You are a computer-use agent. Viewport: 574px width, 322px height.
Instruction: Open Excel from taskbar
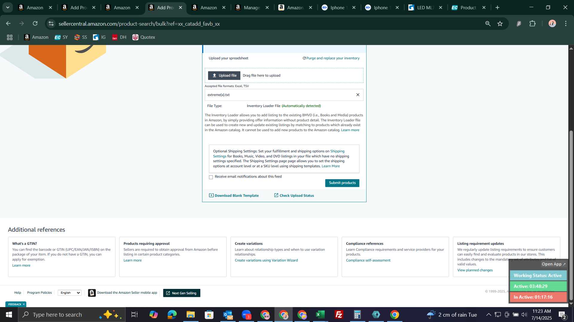coord(320,315)
